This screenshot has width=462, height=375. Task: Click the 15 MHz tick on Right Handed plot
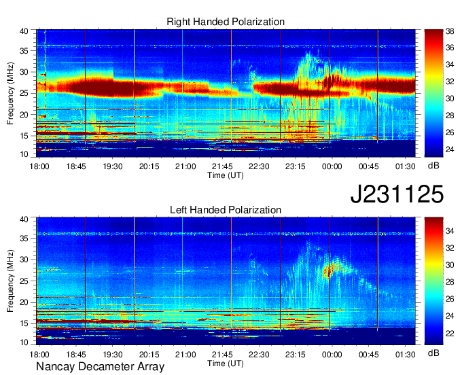click(x=24, y=136)
